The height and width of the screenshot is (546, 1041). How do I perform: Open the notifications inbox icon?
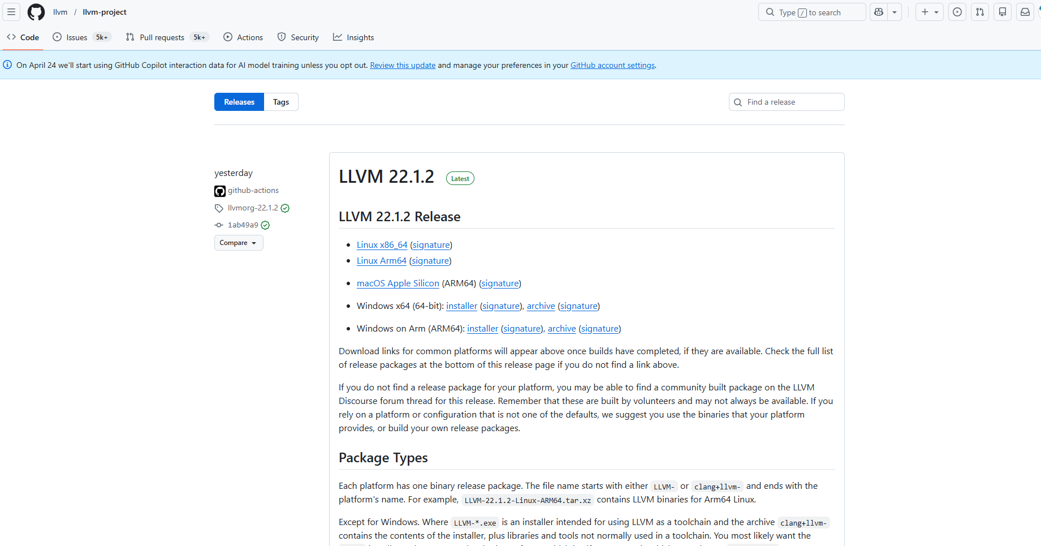coord(1025,12)
